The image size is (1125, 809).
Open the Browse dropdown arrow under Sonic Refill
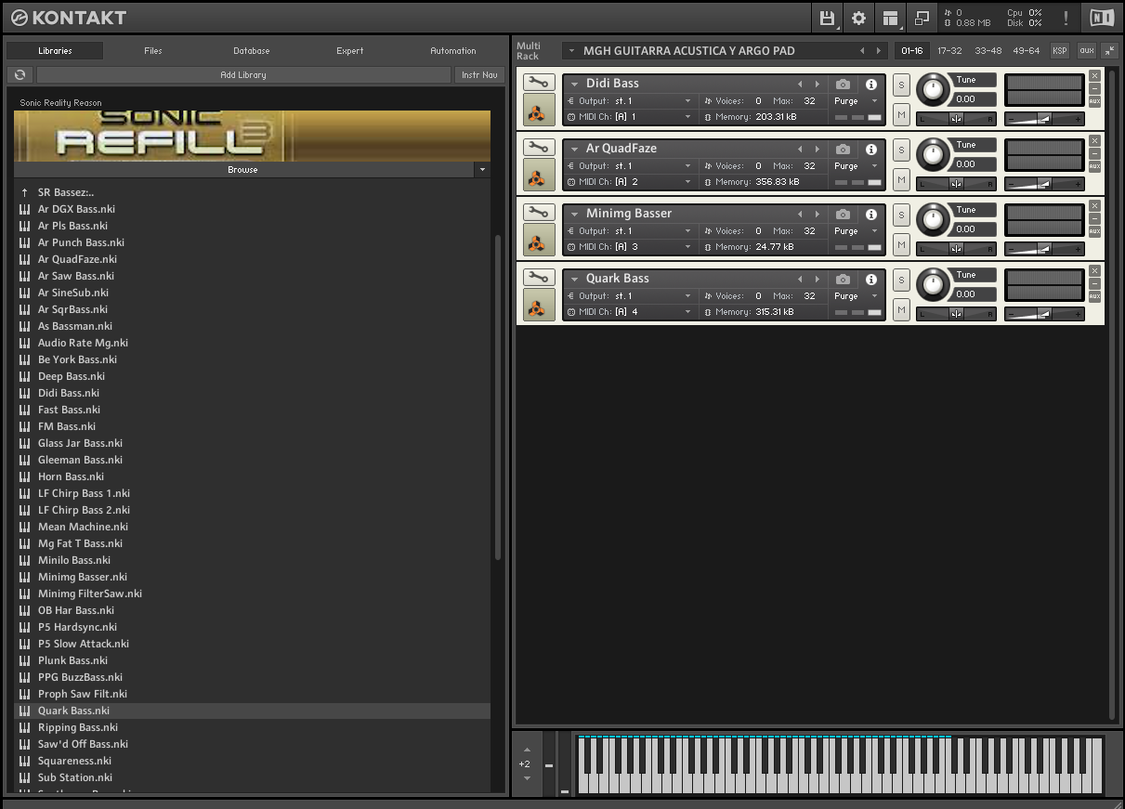point(482,170)
